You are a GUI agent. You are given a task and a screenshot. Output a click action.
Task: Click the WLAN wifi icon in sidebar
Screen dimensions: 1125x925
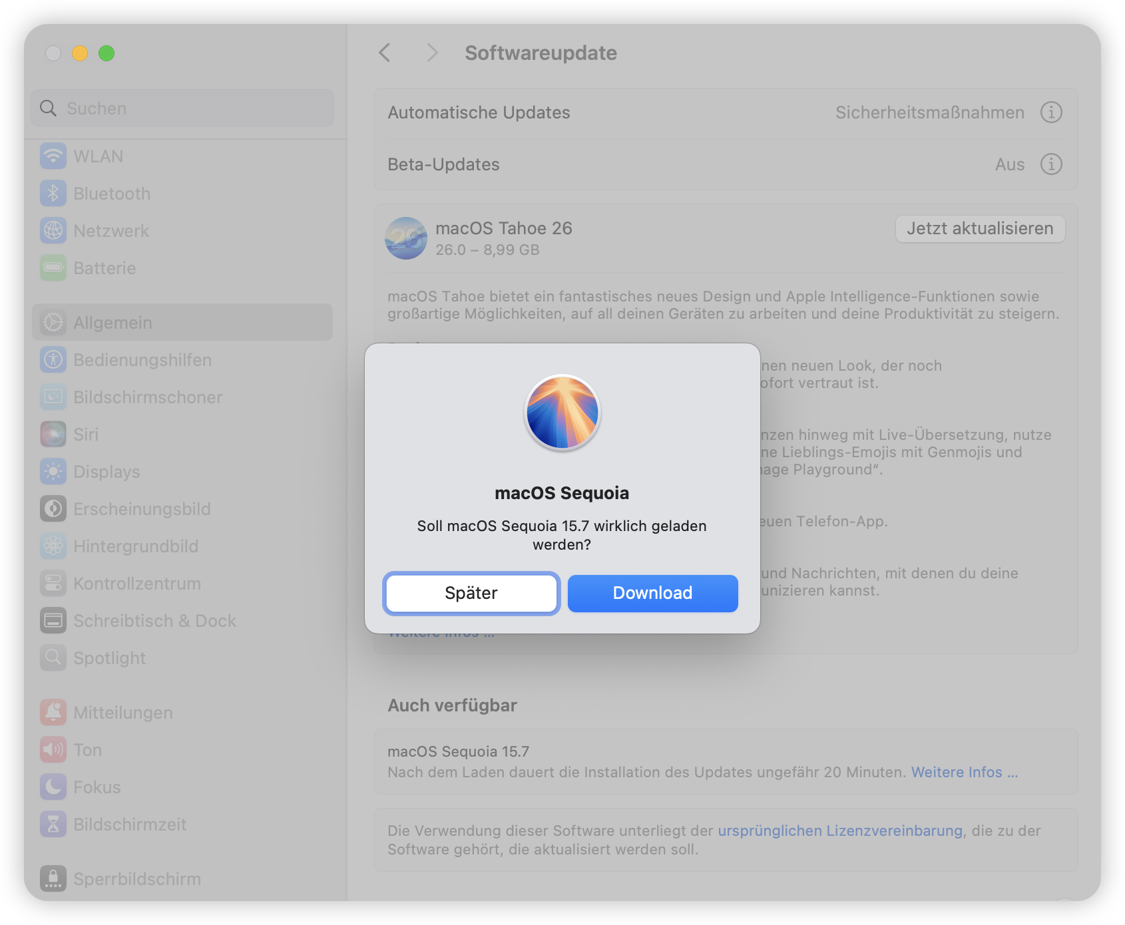point(53,156)
